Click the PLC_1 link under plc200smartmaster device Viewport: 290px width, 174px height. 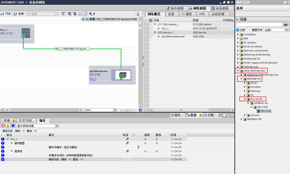(93, 79)
